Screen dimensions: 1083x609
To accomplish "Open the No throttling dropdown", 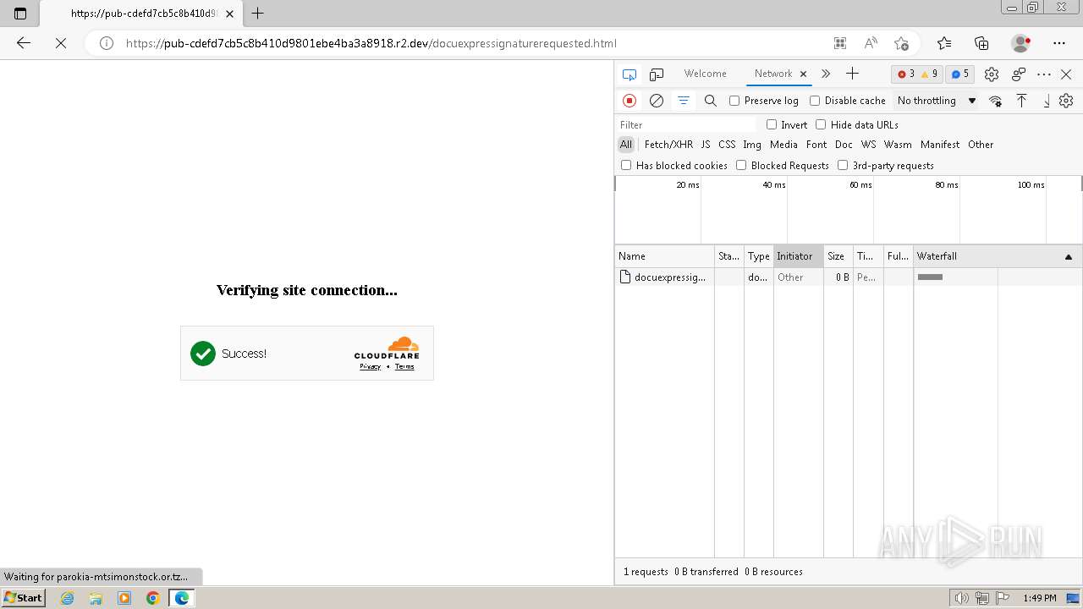I will pyautogui.click(x=937, y=101).
